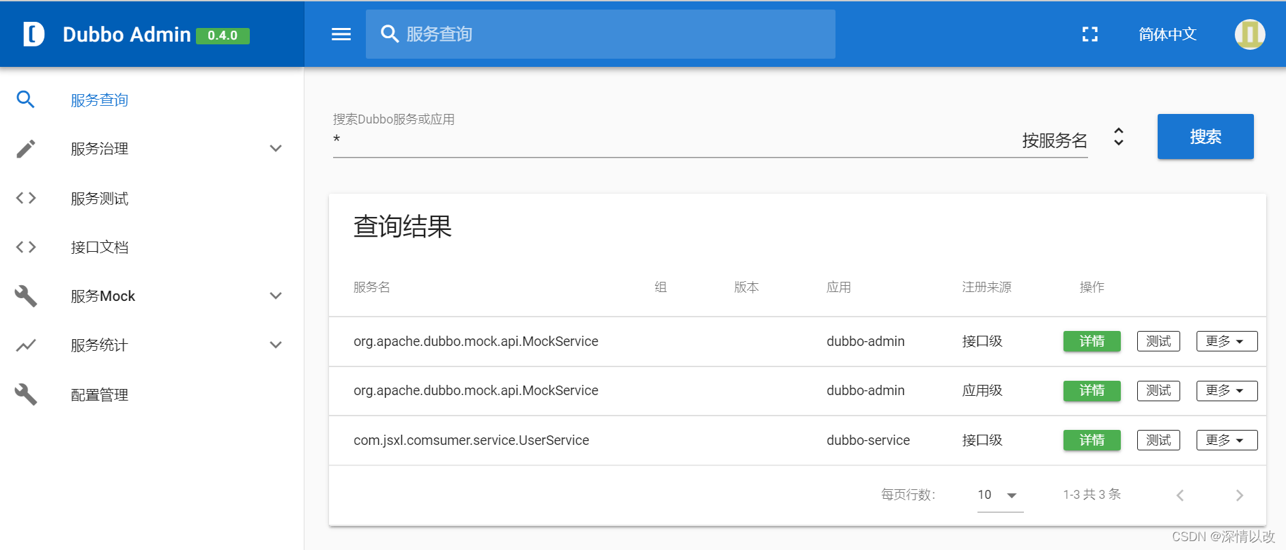Open 更多 dropdown for UserService row
Viewport: 1286px width, 550px height.
point(1227,440)
